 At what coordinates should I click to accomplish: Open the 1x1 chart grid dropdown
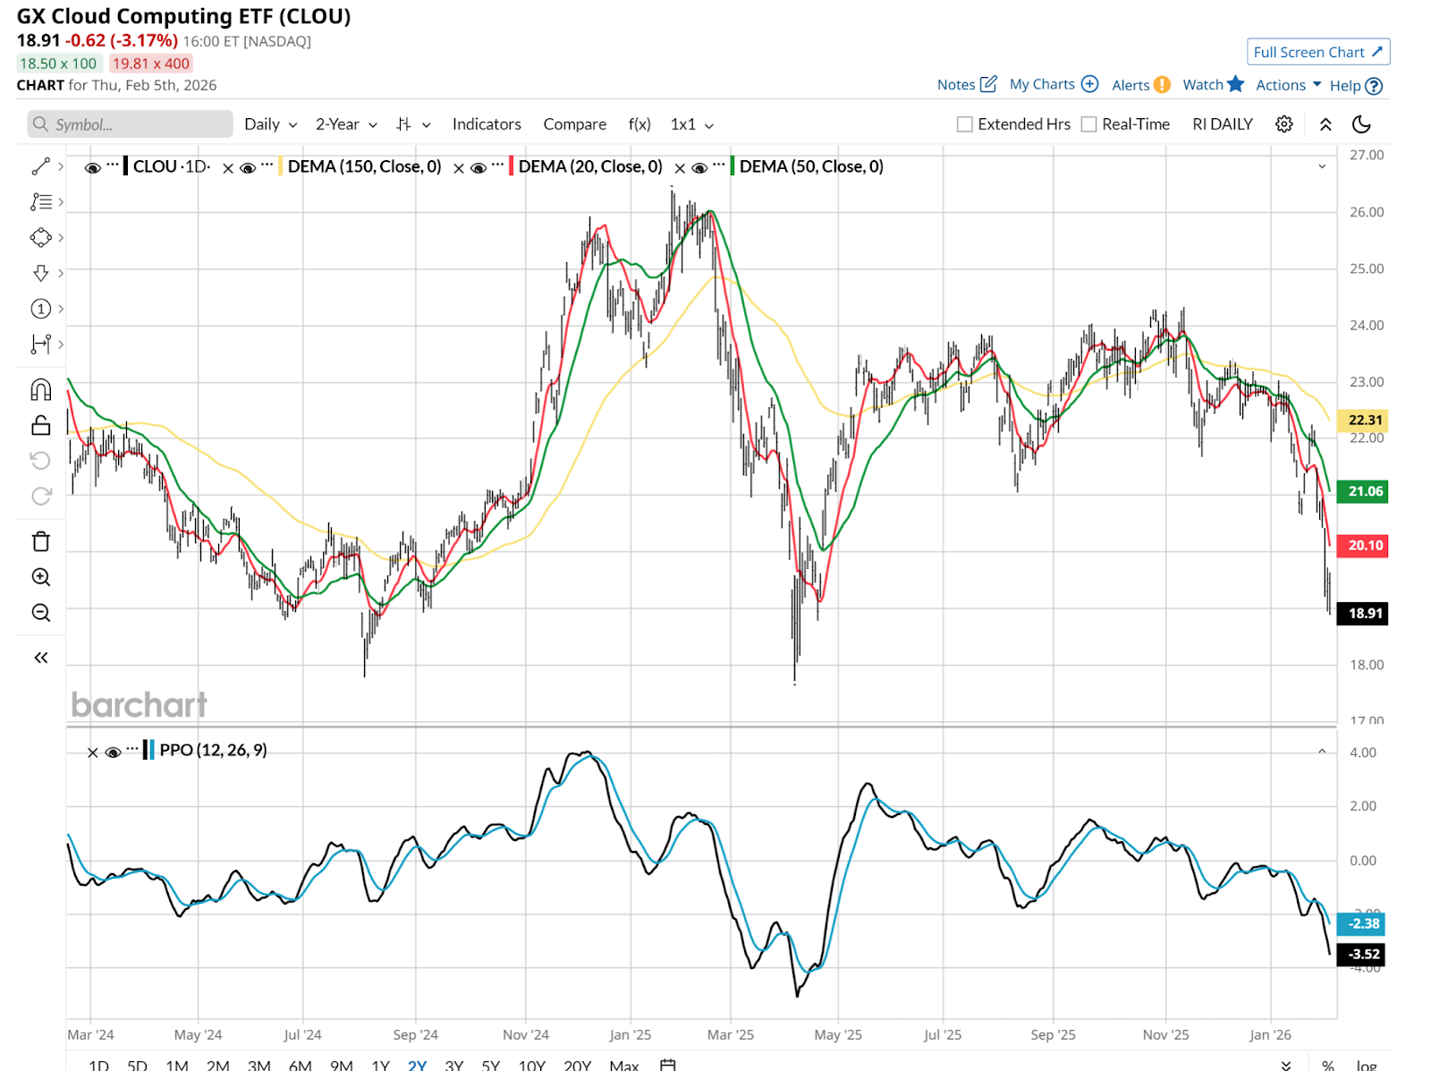point(692,124)
